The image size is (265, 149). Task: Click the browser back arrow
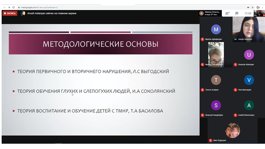click(4, 7)
